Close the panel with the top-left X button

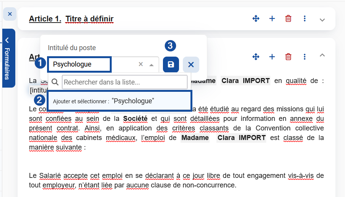[x=10, y=14]
